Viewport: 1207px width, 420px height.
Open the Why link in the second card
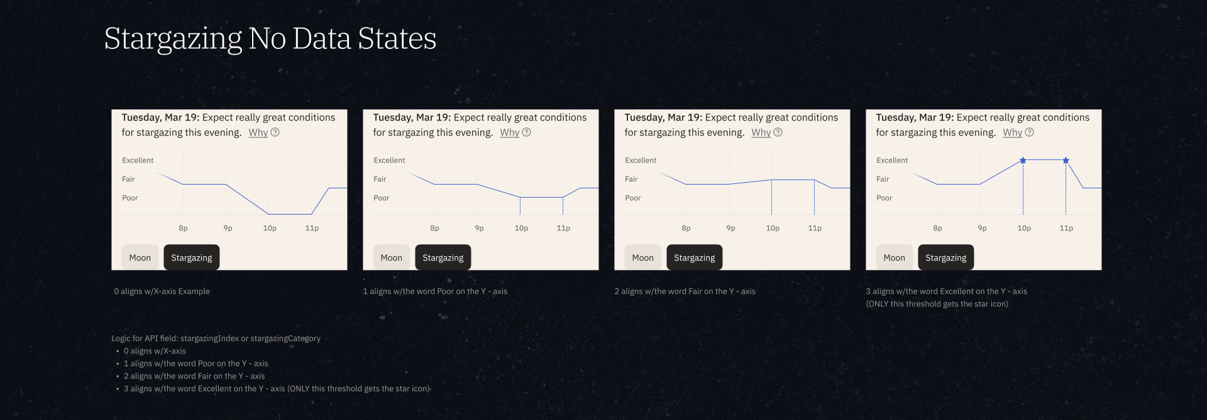(509, 132)
